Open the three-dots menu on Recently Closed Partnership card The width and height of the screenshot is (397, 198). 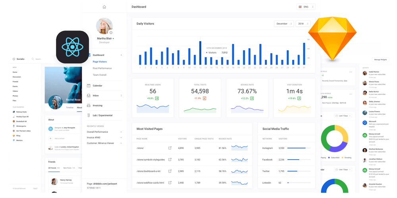point(351,72)
